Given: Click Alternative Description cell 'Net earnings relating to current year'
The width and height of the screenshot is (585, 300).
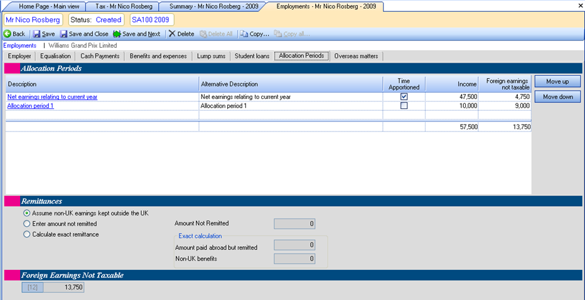Looking at the screenshot, I should click(291, 97).
